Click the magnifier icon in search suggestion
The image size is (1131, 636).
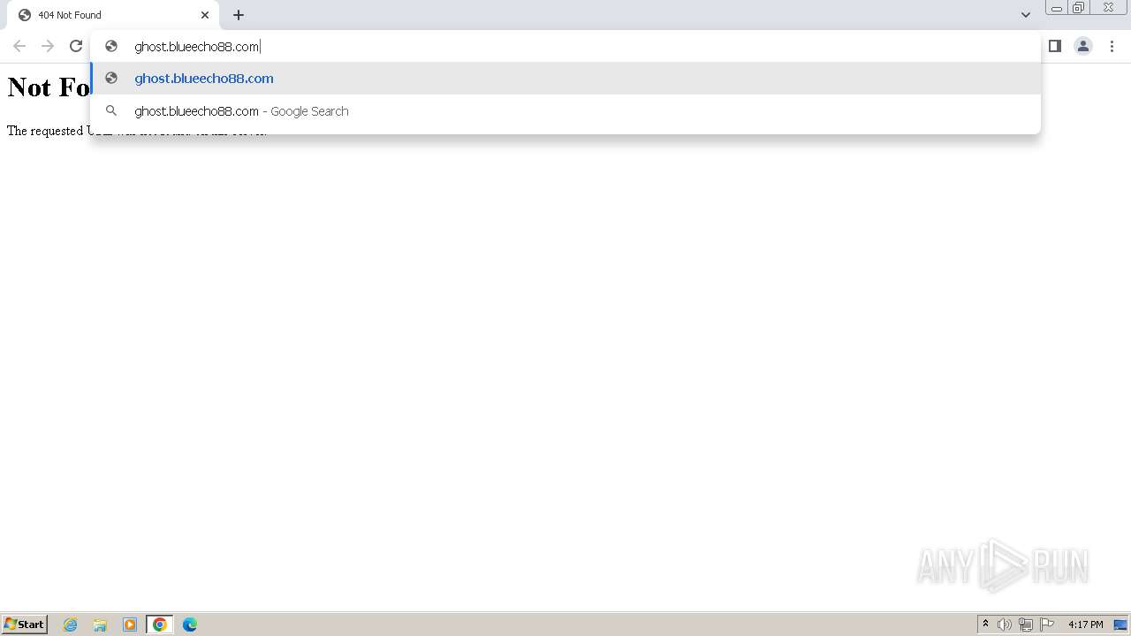click(111, 111)
